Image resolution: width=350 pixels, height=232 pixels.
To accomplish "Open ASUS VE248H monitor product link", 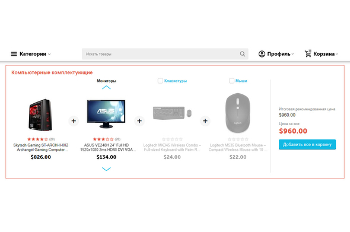I will click(x=108, y=147).
